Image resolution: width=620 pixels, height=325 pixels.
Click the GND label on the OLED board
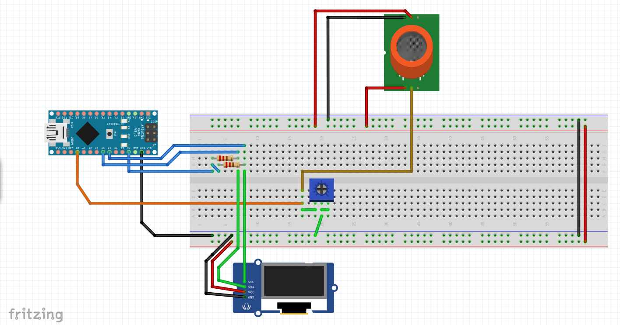pos(251,297)
